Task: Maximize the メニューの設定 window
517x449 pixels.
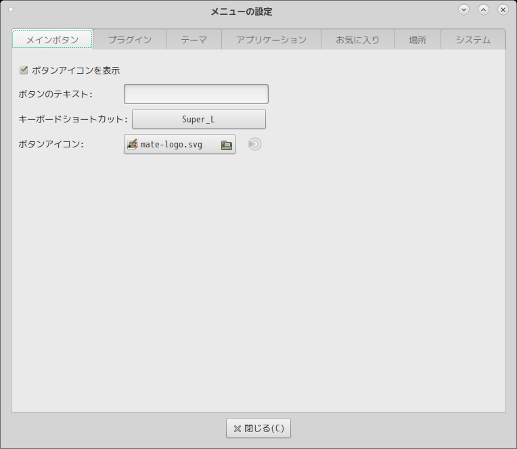Action: pyautogui.click(x=483, y=10)
